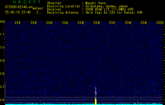Image resolution: width=165 pixels, height=105 pixels.
Task: Click the 0.7 frequency axis label
Action: (x=2, y=87)
